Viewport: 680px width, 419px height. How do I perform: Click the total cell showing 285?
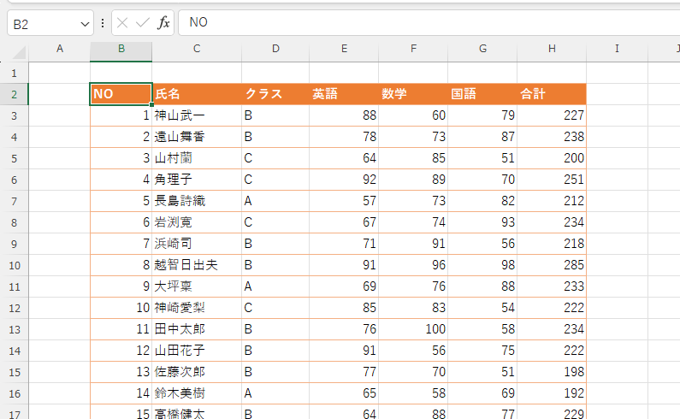pyautogui.click(x=552, y=265)
